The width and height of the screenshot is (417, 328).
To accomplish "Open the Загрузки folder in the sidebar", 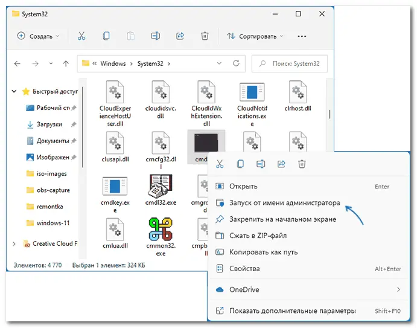I will [49, 124].
